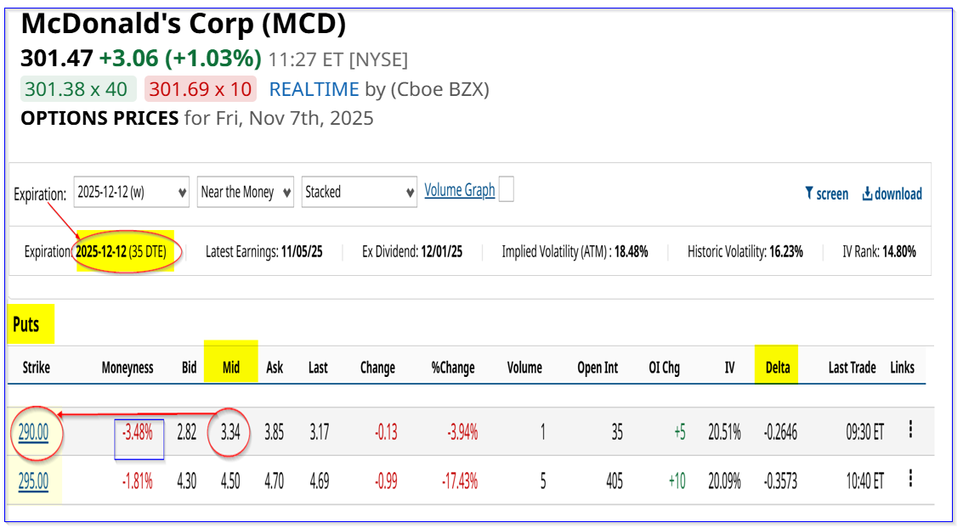The height and width of the screenshot is (528, 963).
Task: Click the Volume Graph link
Action: 460,190
